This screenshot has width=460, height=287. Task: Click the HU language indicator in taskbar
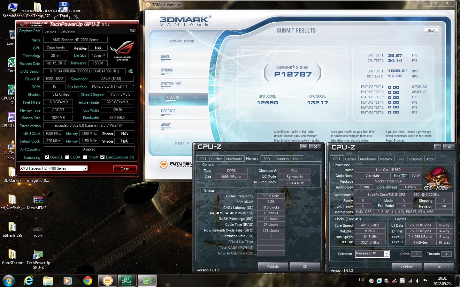362,280
